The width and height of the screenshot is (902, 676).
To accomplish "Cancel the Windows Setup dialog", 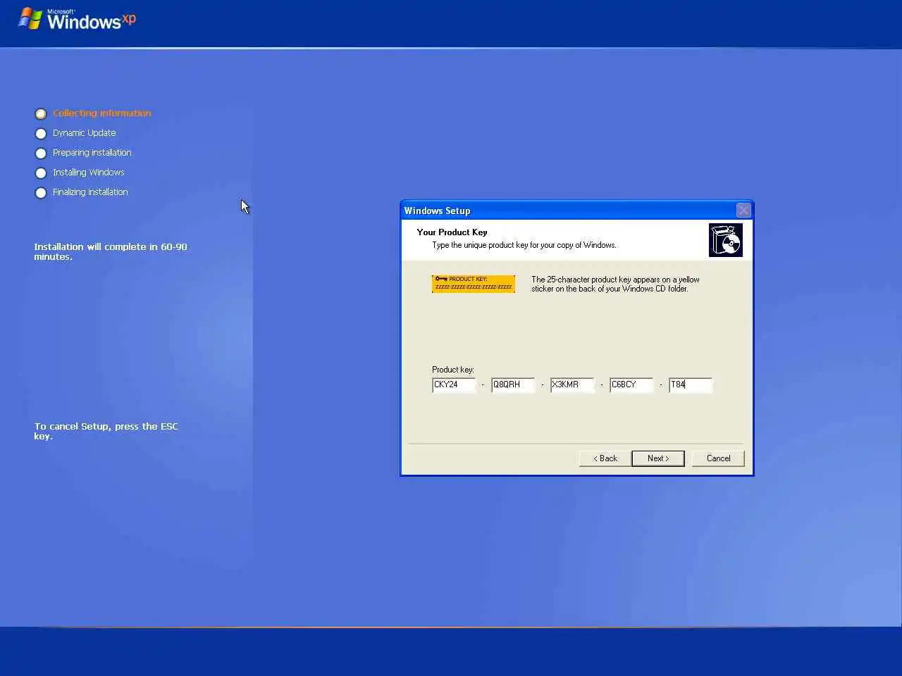I will point(718,458).
